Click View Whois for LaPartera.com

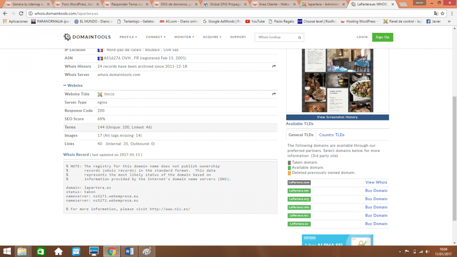pos(376,182)
